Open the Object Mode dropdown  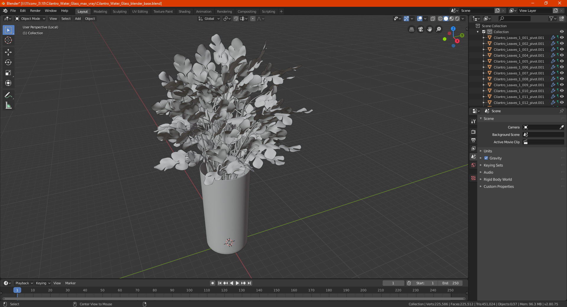click(30, 19)
